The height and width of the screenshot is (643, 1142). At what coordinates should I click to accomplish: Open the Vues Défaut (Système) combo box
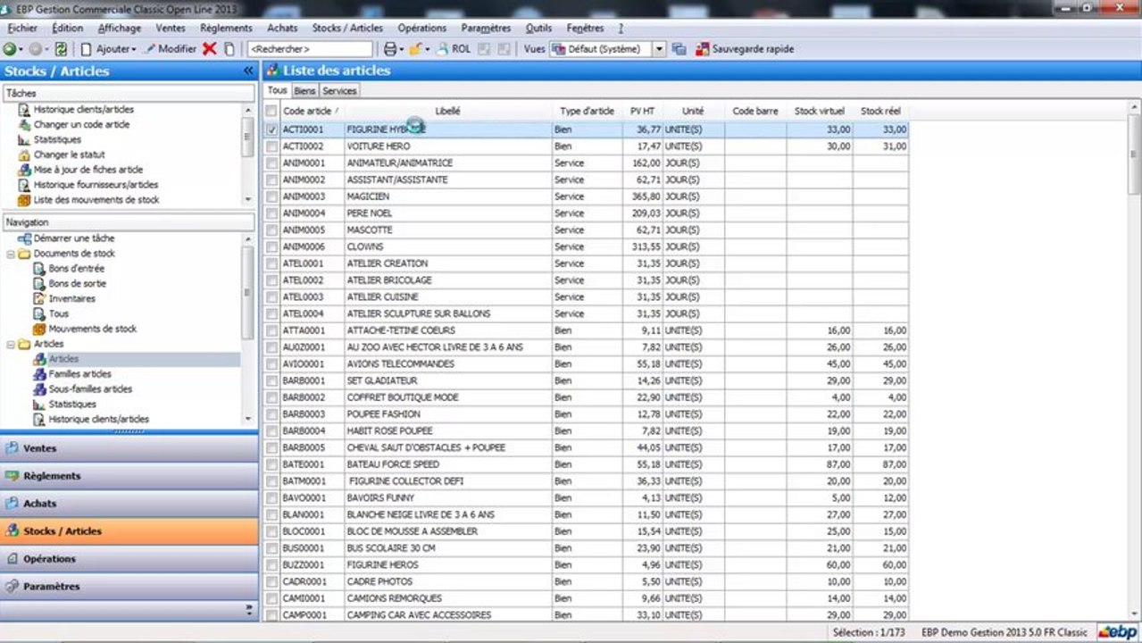[607, 49]
